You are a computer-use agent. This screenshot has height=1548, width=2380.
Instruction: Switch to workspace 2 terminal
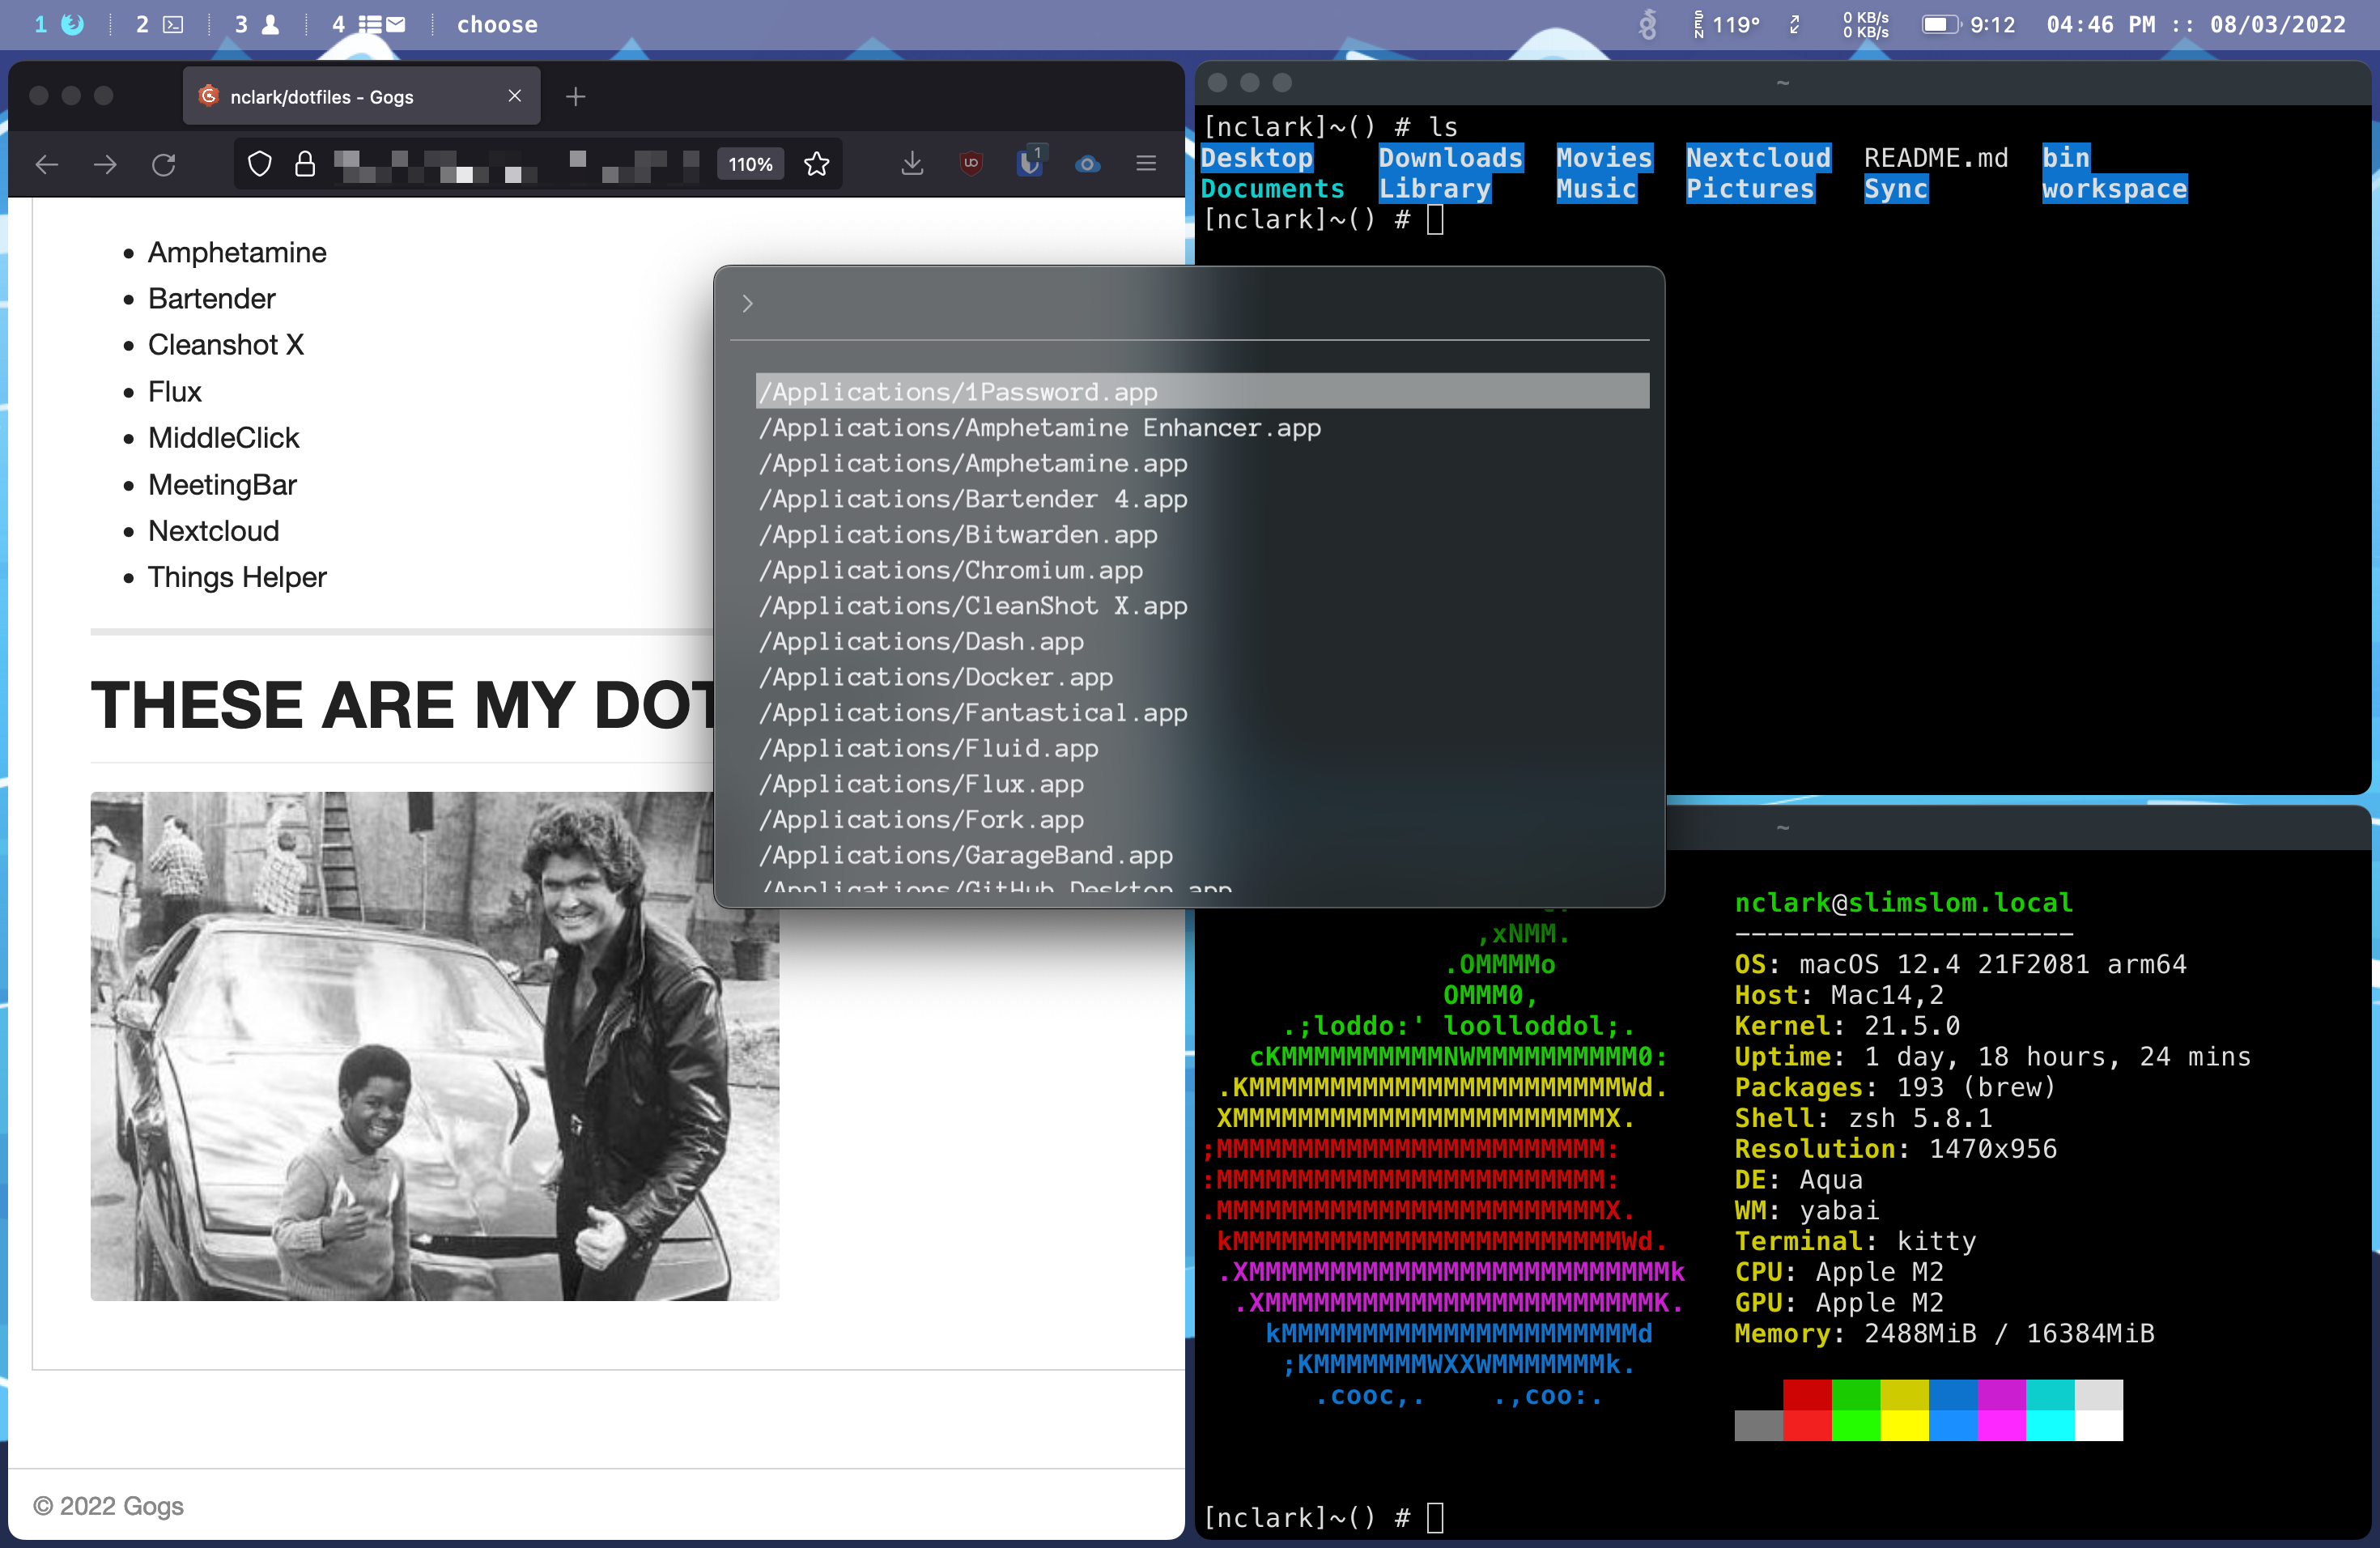click(159, 24)
